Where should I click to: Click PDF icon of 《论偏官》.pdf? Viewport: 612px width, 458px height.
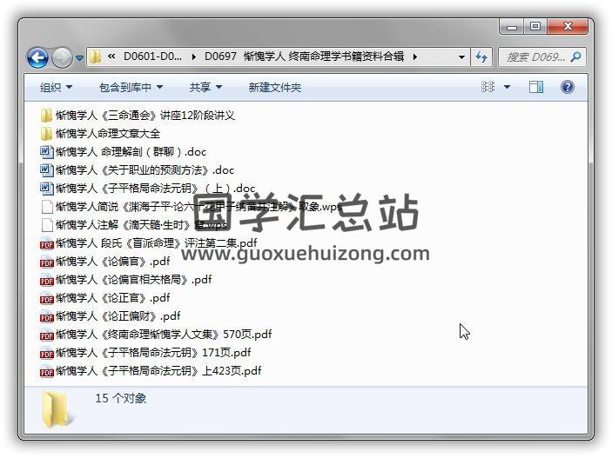click(x=46, y=262)
